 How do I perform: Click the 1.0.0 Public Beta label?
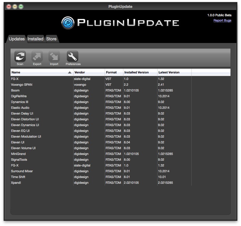219,15
